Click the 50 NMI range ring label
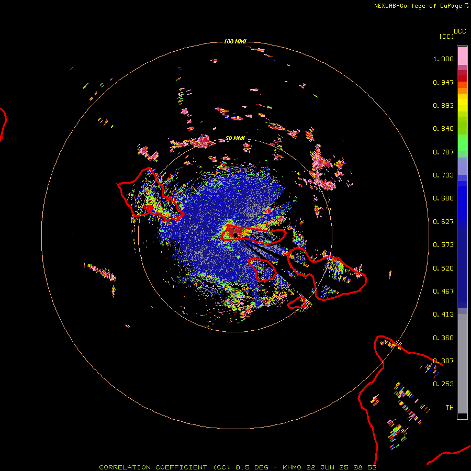The width and height of the screenshot is (471, 471). [235, 138]
